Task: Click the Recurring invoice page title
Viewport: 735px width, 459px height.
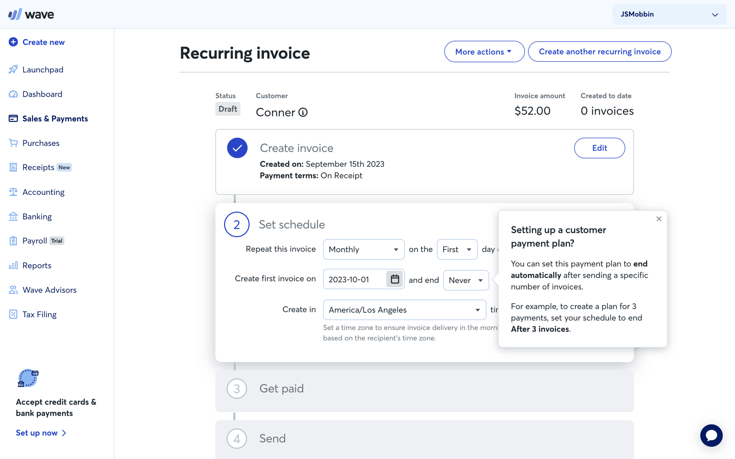Action: click(x=245, y=53)
